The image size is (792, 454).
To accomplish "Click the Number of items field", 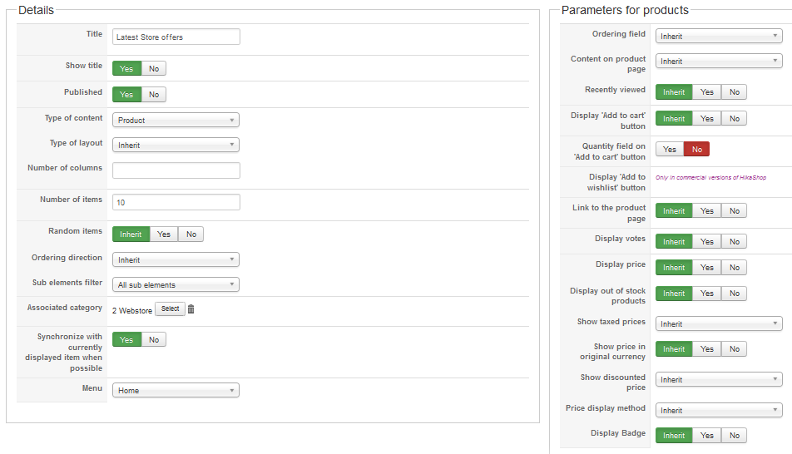I will click(176, 202).
